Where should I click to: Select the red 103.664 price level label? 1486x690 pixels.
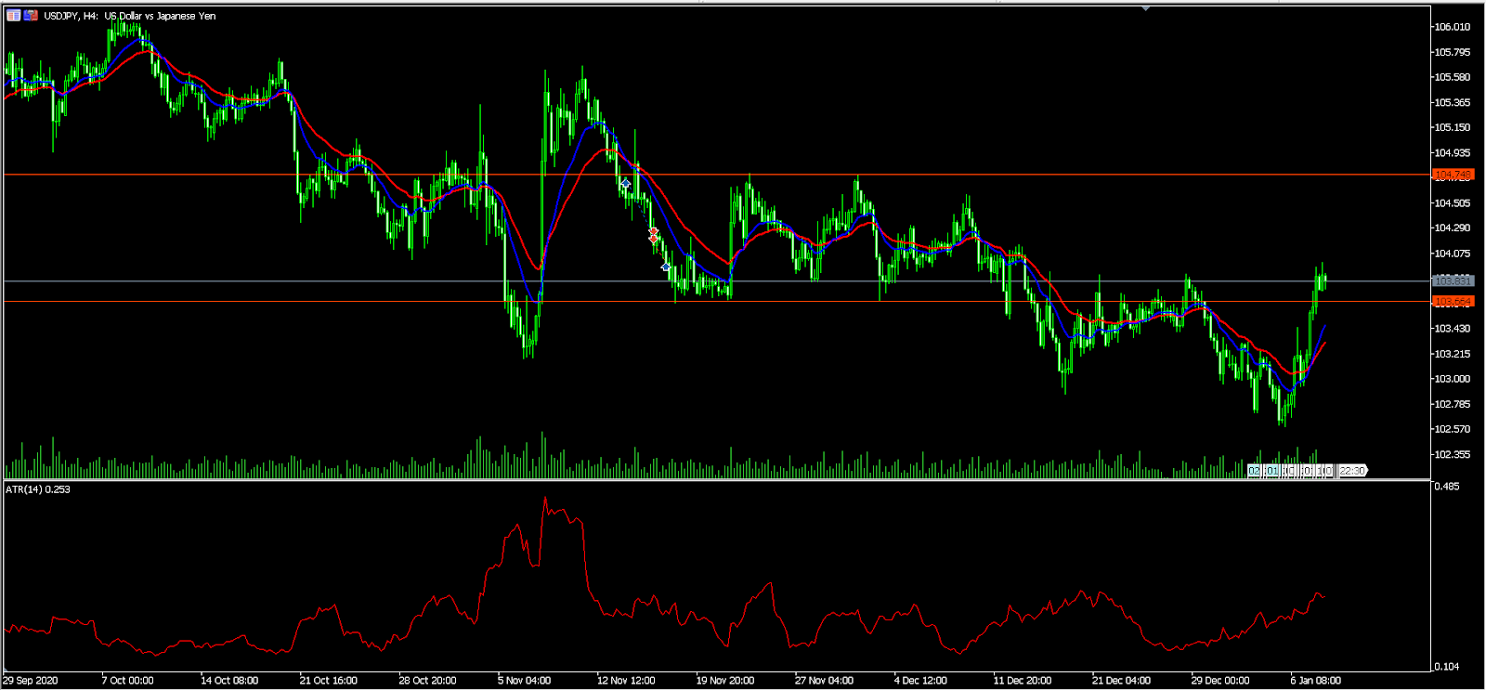tap(1453, 302)
